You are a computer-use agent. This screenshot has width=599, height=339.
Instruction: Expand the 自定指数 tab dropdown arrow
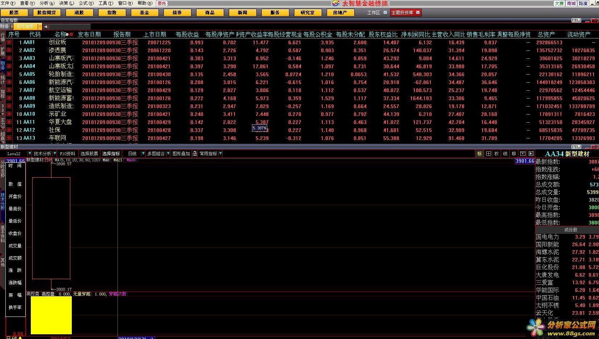pos(40,26)
